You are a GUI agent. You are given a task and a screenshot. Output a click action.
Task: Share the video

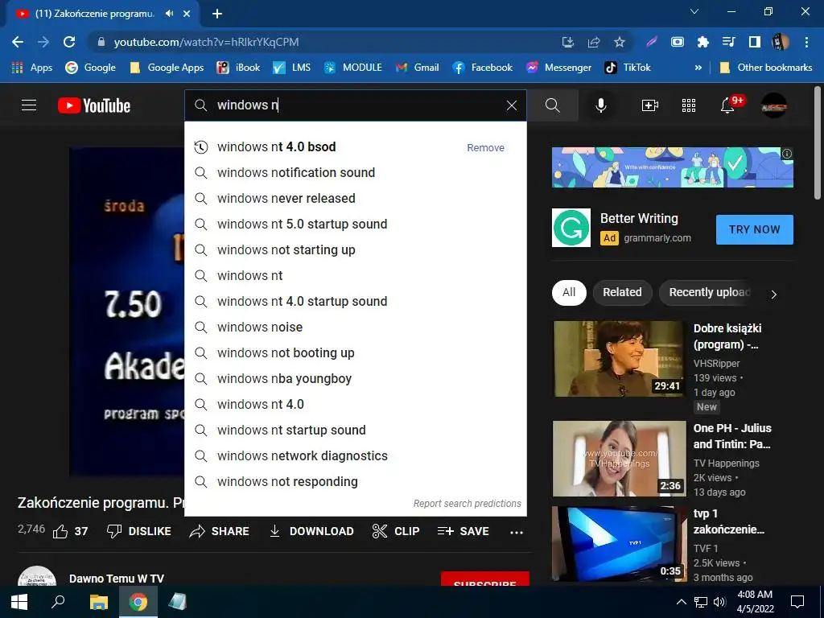coord(220,531)
